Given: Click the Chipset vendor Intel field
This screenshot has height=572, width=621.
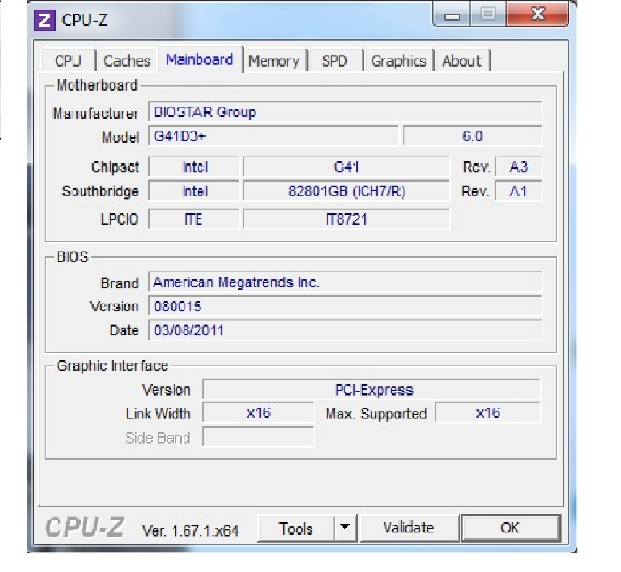Looking at the screenshot, I should coord(194,167).
